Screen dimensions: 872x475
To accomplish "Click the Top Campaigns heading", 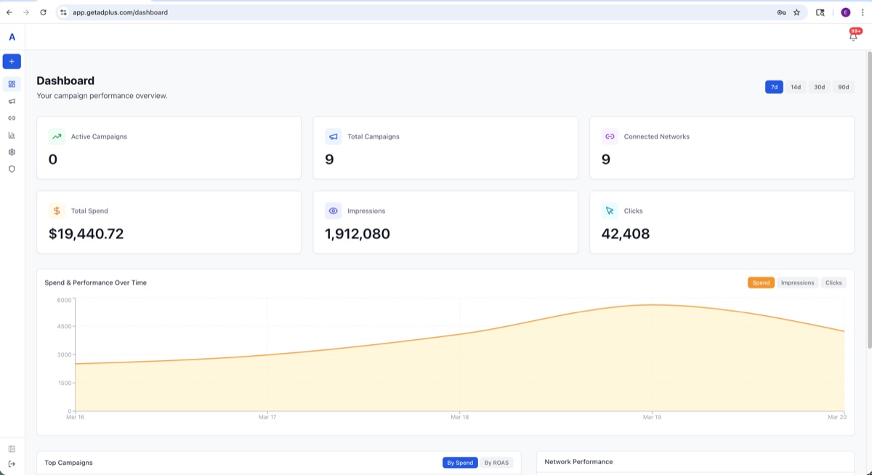I will click(x=68, y=463).
